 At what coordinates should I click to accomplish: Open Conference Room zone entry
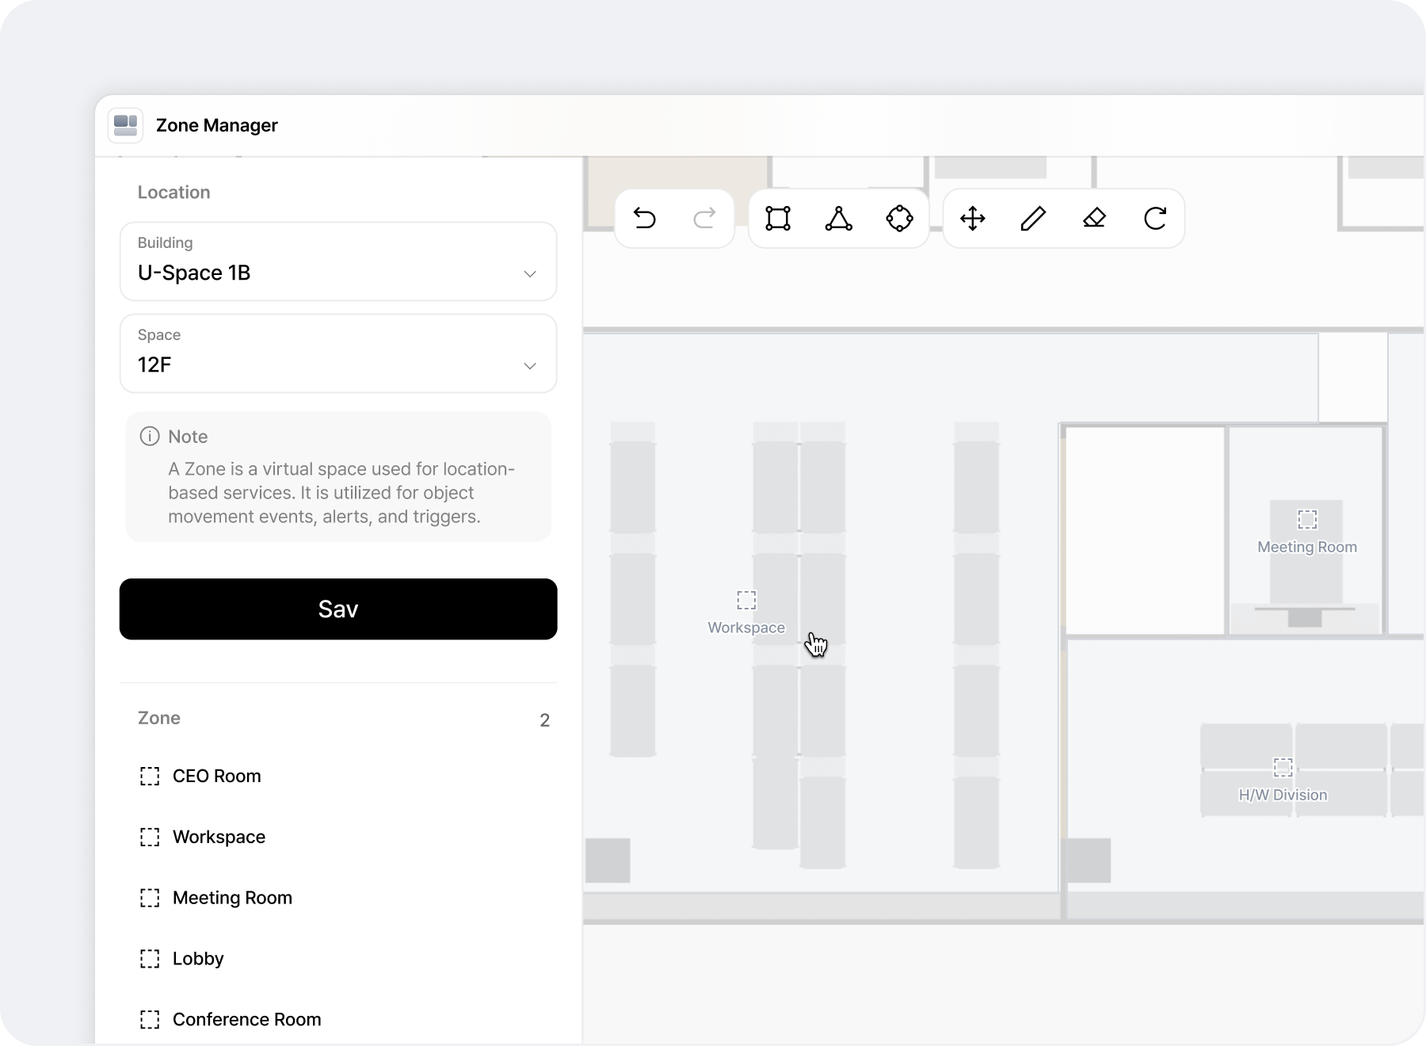click(246, 1019)
